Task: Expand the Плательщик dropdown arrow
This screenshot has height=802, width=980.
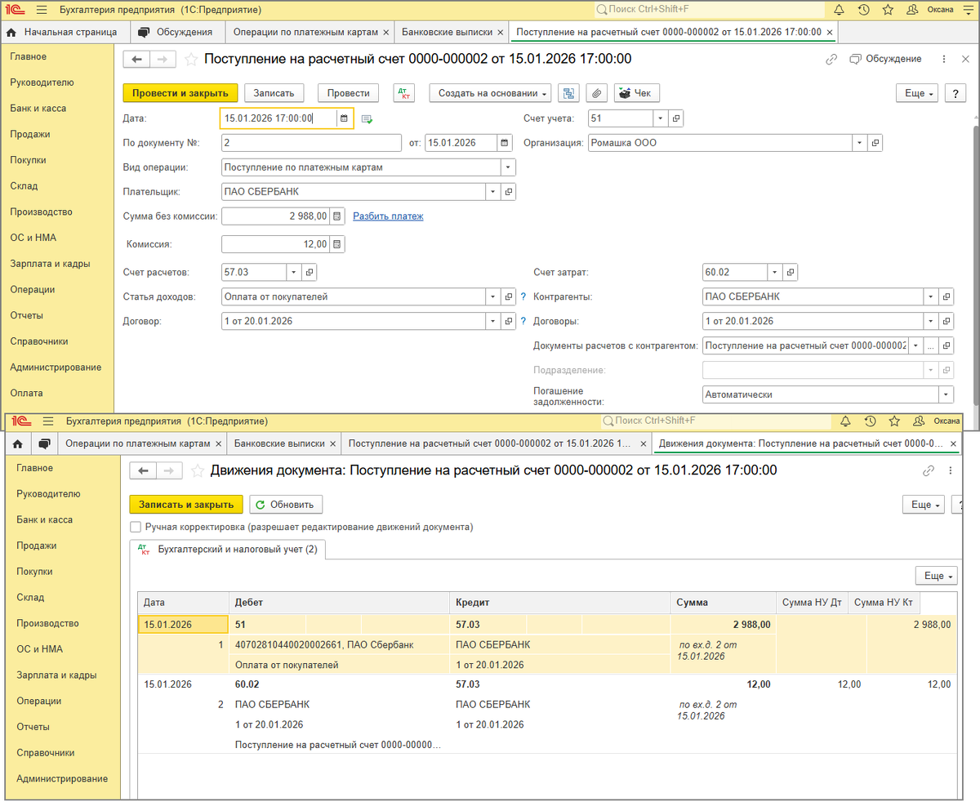Action: tap(492, 192)
